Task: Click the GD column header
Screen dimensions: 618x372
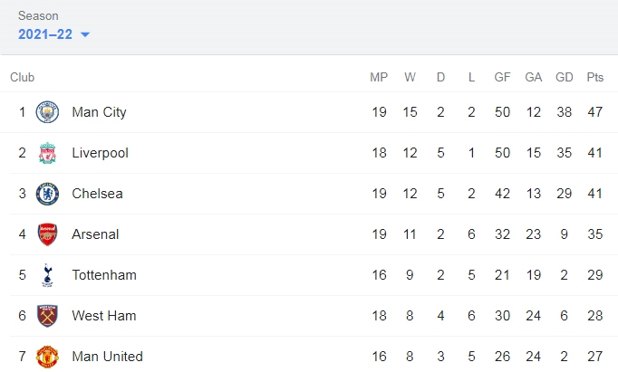Action: (x=564, y=77)
